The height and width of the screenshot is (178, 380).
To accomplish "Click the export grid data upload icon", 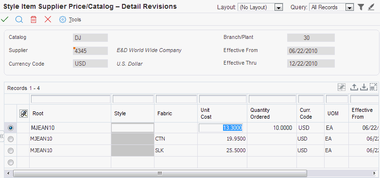I will [354, 88].
